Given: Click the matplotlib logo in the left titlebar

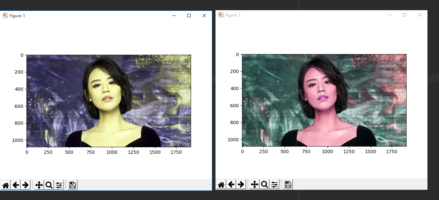Looking at the screenshot, I should pos(5,15).
